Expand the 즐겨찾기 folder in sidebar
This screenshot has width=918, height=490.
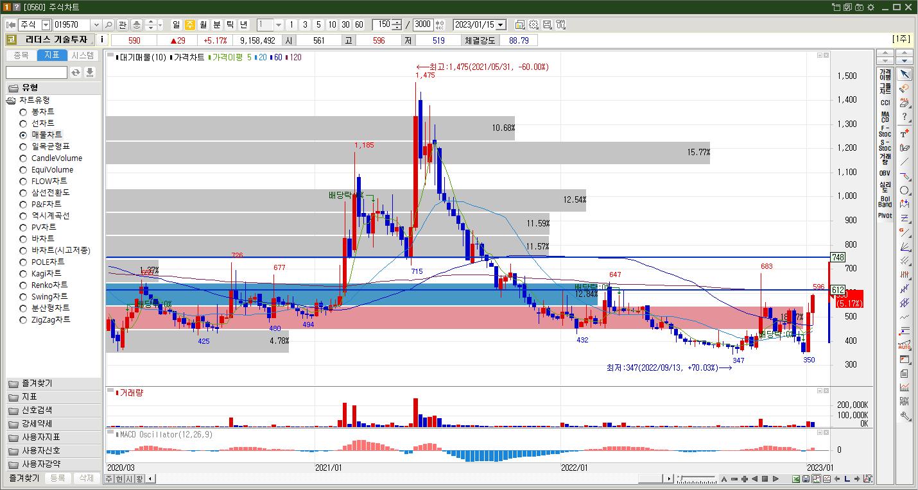53,384
